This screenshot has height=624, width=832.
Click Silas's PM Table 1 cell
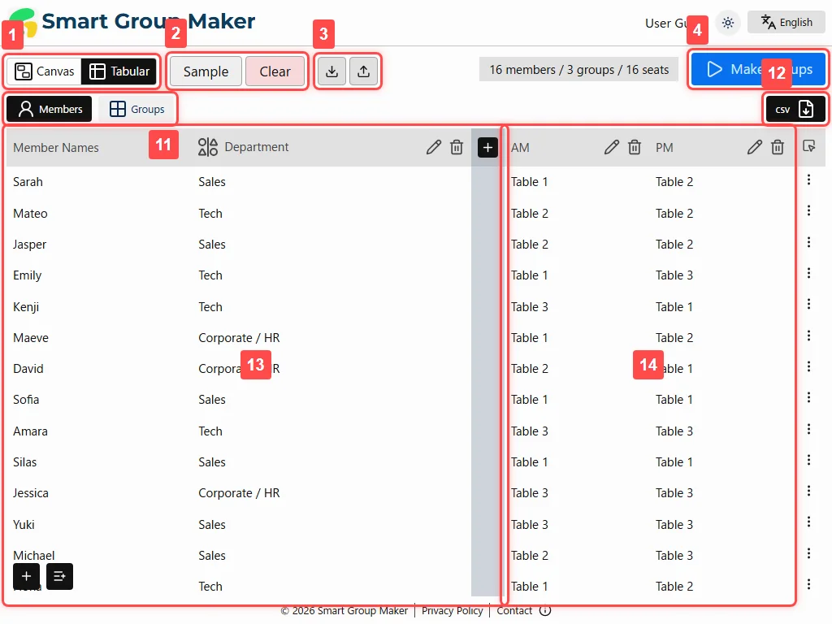click(x=674, y=462)
